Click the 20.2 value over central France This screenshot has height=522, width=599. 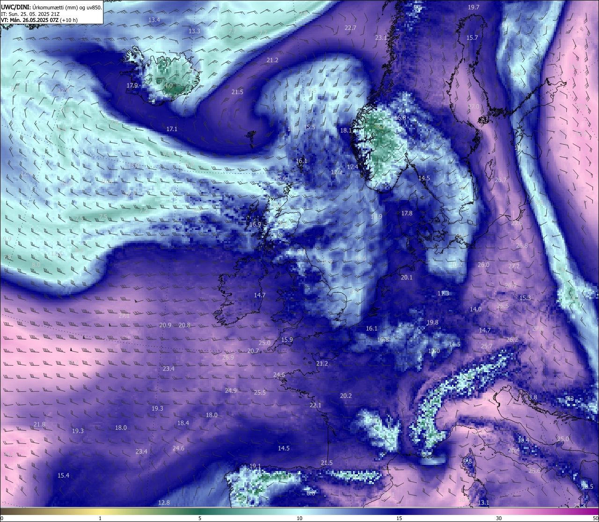click(346, 396)
